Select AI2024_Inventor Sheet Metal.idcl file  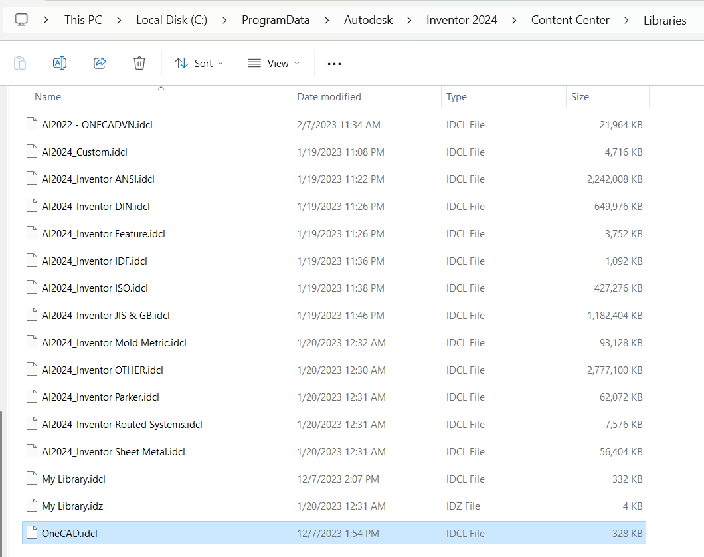(x=113, y=452)
